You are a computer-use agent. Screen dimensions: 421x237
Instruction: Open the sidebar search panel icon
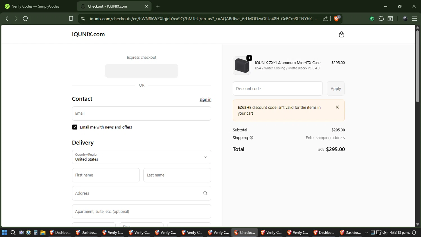(x=390, y=19)
